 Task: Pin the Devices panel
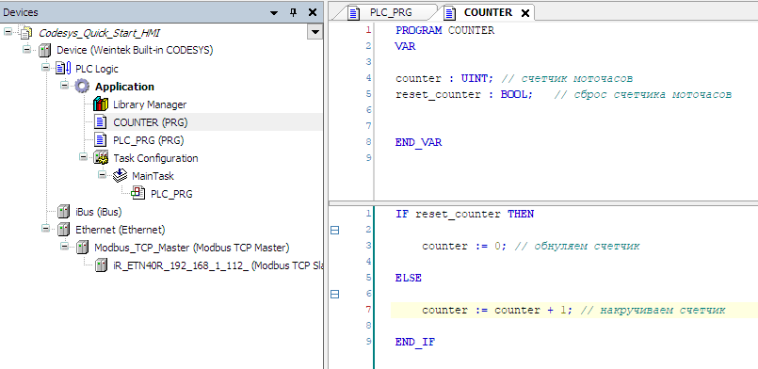294,12
